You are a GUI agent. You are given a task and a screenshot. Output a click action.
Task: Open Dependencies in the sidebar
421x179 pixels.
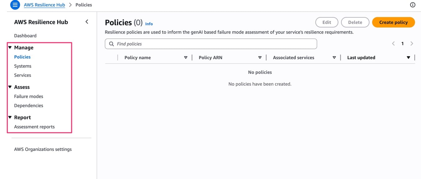tap(29, 105)
